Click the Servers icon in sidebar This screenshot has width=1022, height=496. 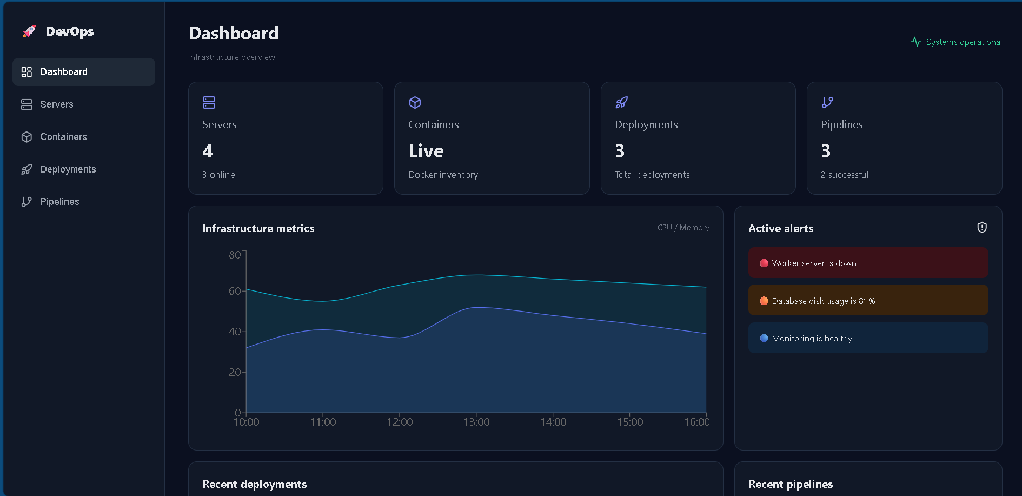click(x=26, y=104)
